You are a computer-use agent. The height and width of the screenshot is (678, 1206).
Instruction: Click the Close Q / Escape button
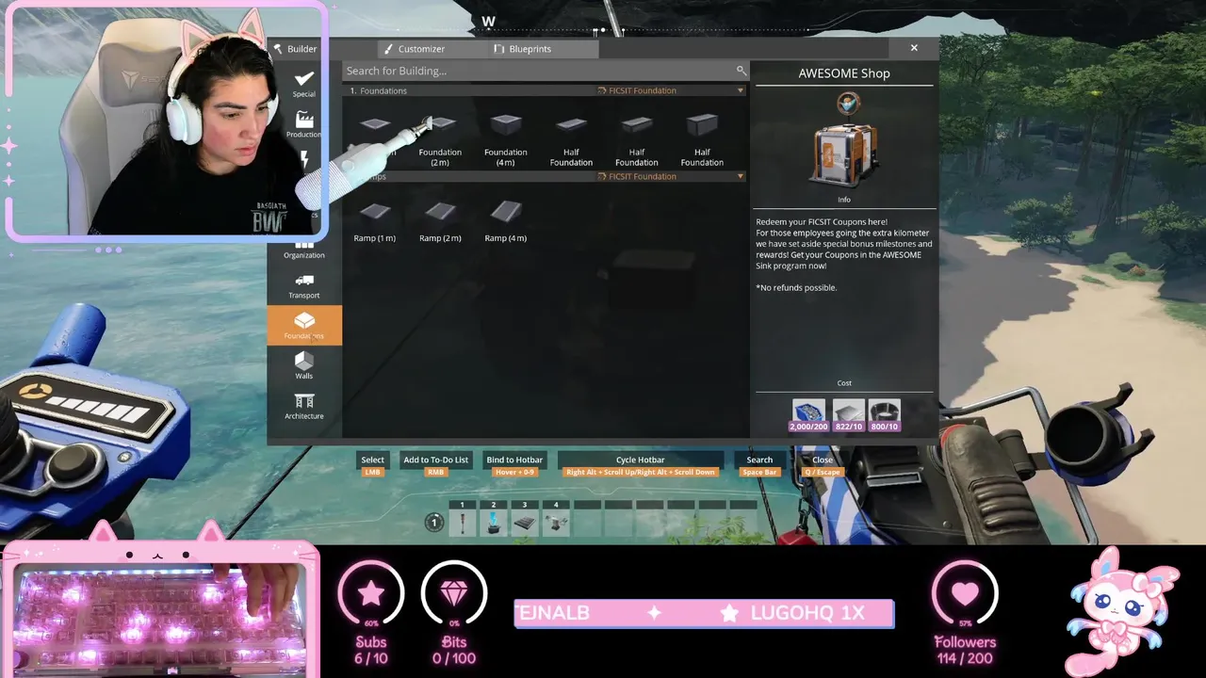tap(823, 463)
